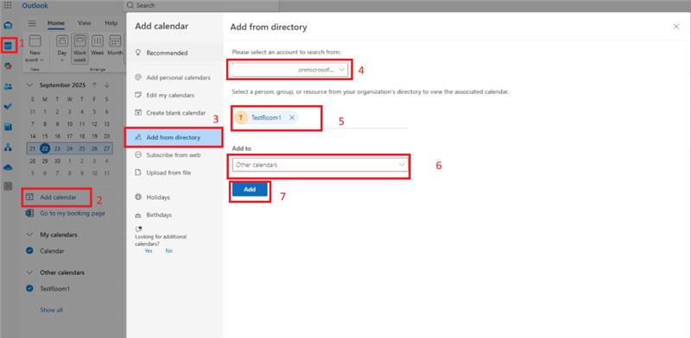The height and width of the screenshot is (338, 691).
Task: Answer No to additional calendars
Action: click(x=168, y=251)
